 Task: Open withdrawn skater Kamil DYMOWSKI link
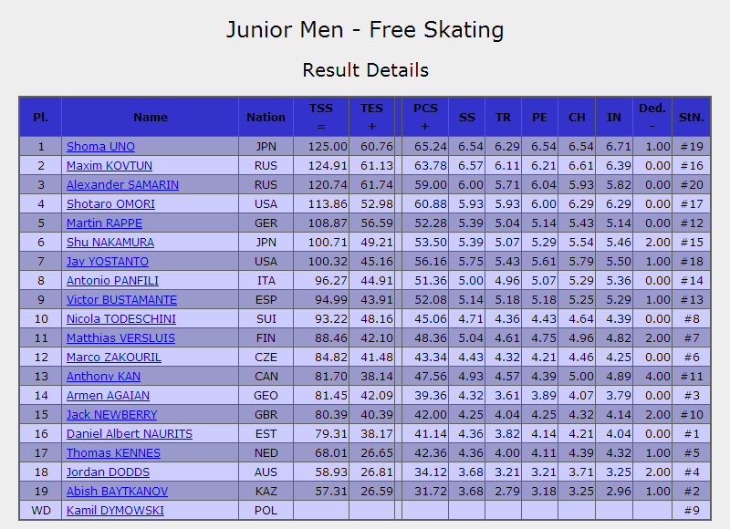[115, 511]
